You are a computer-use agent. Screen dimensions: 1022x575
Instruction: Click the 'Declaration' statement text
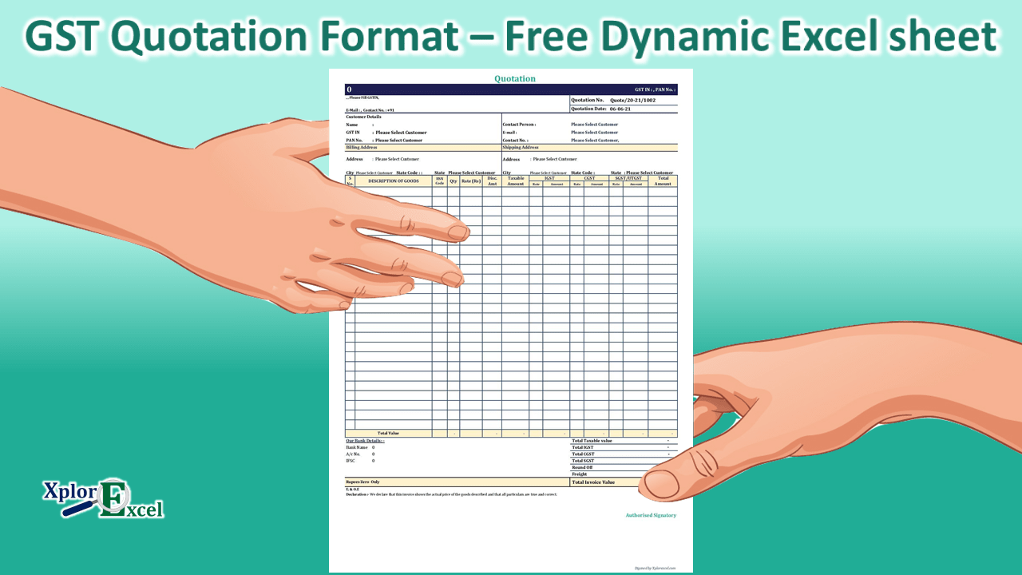[451, 494]
